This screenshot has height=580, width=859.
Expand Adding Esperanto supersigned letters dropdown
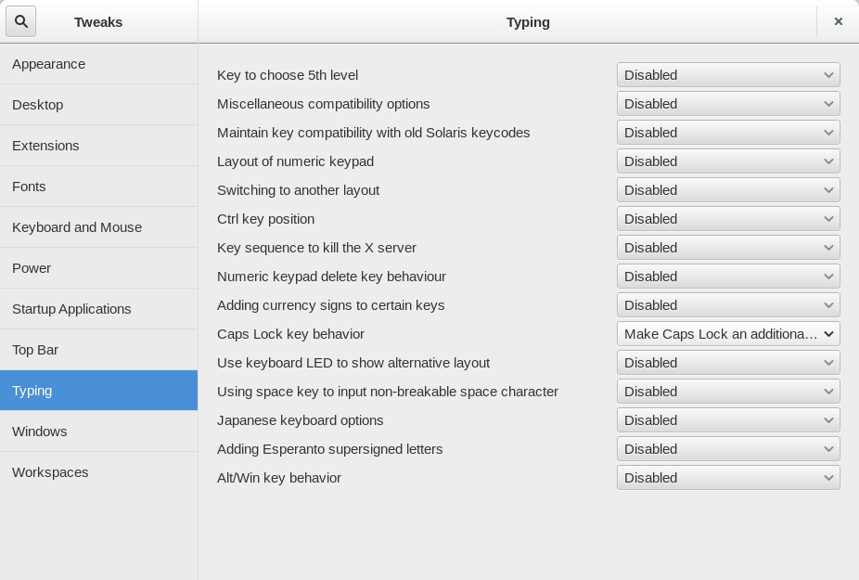[x=728, y=449]
